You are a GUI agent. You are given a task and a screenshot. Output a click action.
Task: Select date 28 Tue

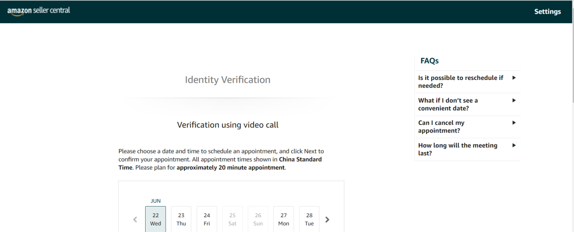(x=309, y=219)
